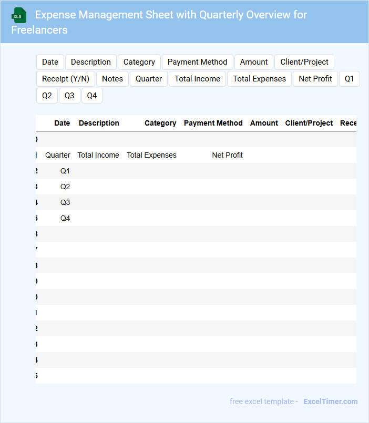
Task: Click the Quarter tag button
Action: pyautogui.click(x=149, y=79)
